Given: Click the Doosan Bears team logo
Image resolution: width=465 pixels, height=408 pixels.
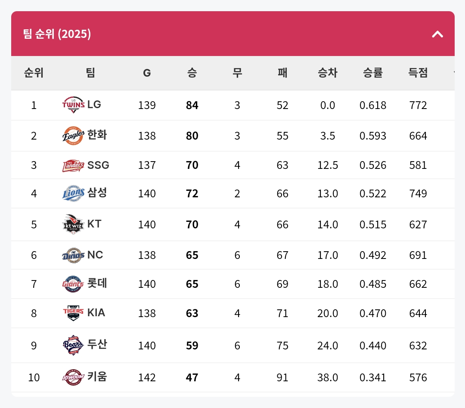Looking at the screenshot, I should (x=73, y=345).
